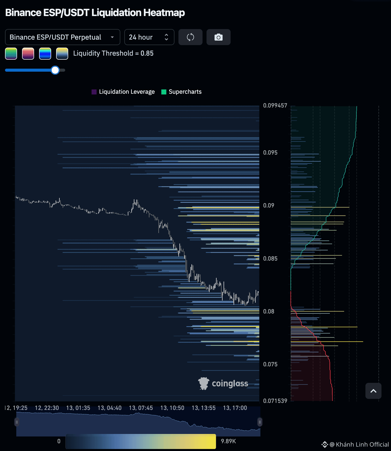391x451 pixels.
Task: Select the green-purple viridis color scheme
Action: pos(11,54)
